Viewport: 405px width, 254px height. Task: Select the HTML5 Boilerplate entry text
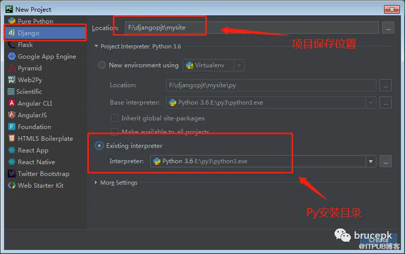point(45,138)
